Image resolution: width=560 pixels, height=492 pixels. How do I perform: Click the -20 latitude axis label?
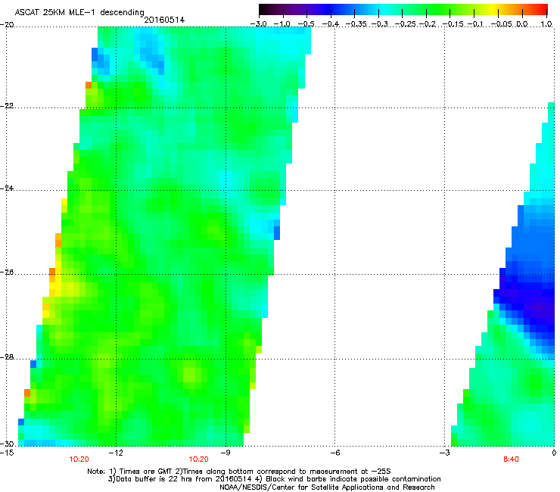pos(7,25)
